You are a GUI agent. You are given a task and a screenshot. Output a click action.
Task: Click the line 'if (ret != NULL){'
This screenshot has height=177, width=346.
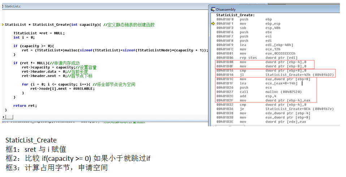[x=46, y=63]
